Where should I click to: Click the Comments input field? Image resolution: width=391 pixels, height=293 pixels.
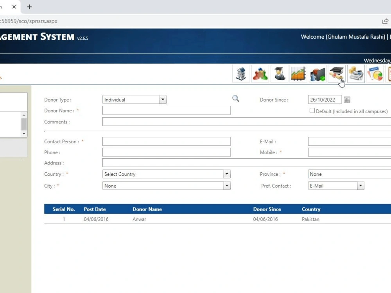[x=247, y=121]
